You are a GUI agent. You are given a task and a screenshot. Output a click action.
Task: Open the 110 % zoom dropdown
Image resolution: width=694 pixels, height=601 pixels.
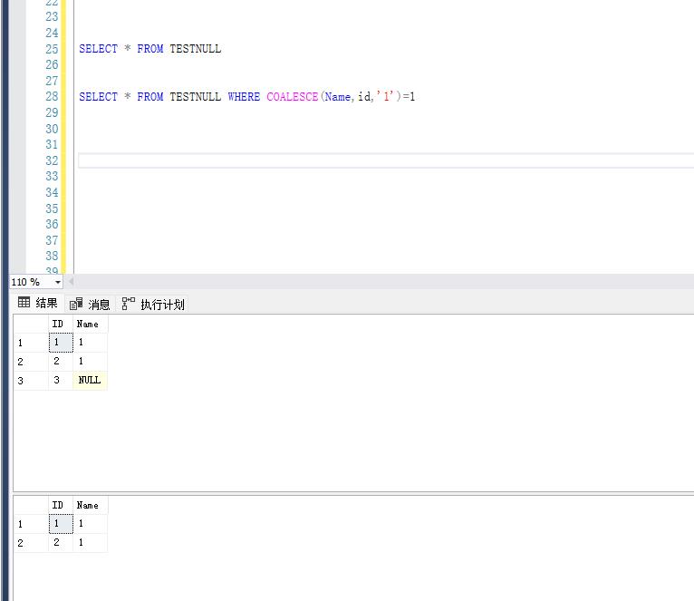click(58, 282)
